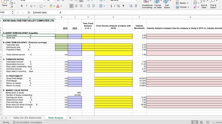Go to next sheet arrow

(x=6, y=118)
